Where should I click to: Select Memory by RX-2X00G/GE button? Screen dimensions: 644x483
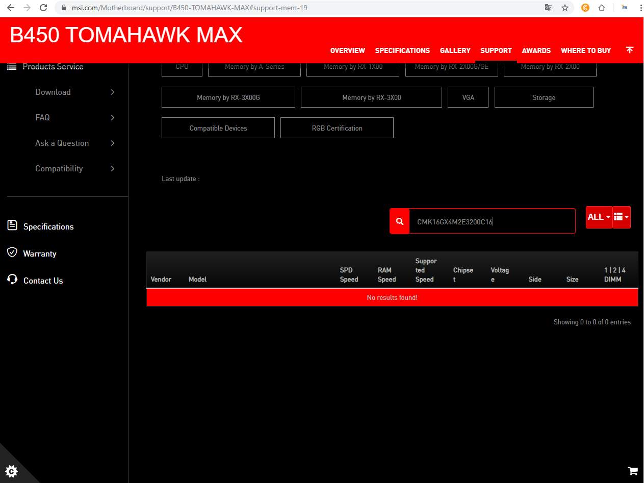click(452, 69)
